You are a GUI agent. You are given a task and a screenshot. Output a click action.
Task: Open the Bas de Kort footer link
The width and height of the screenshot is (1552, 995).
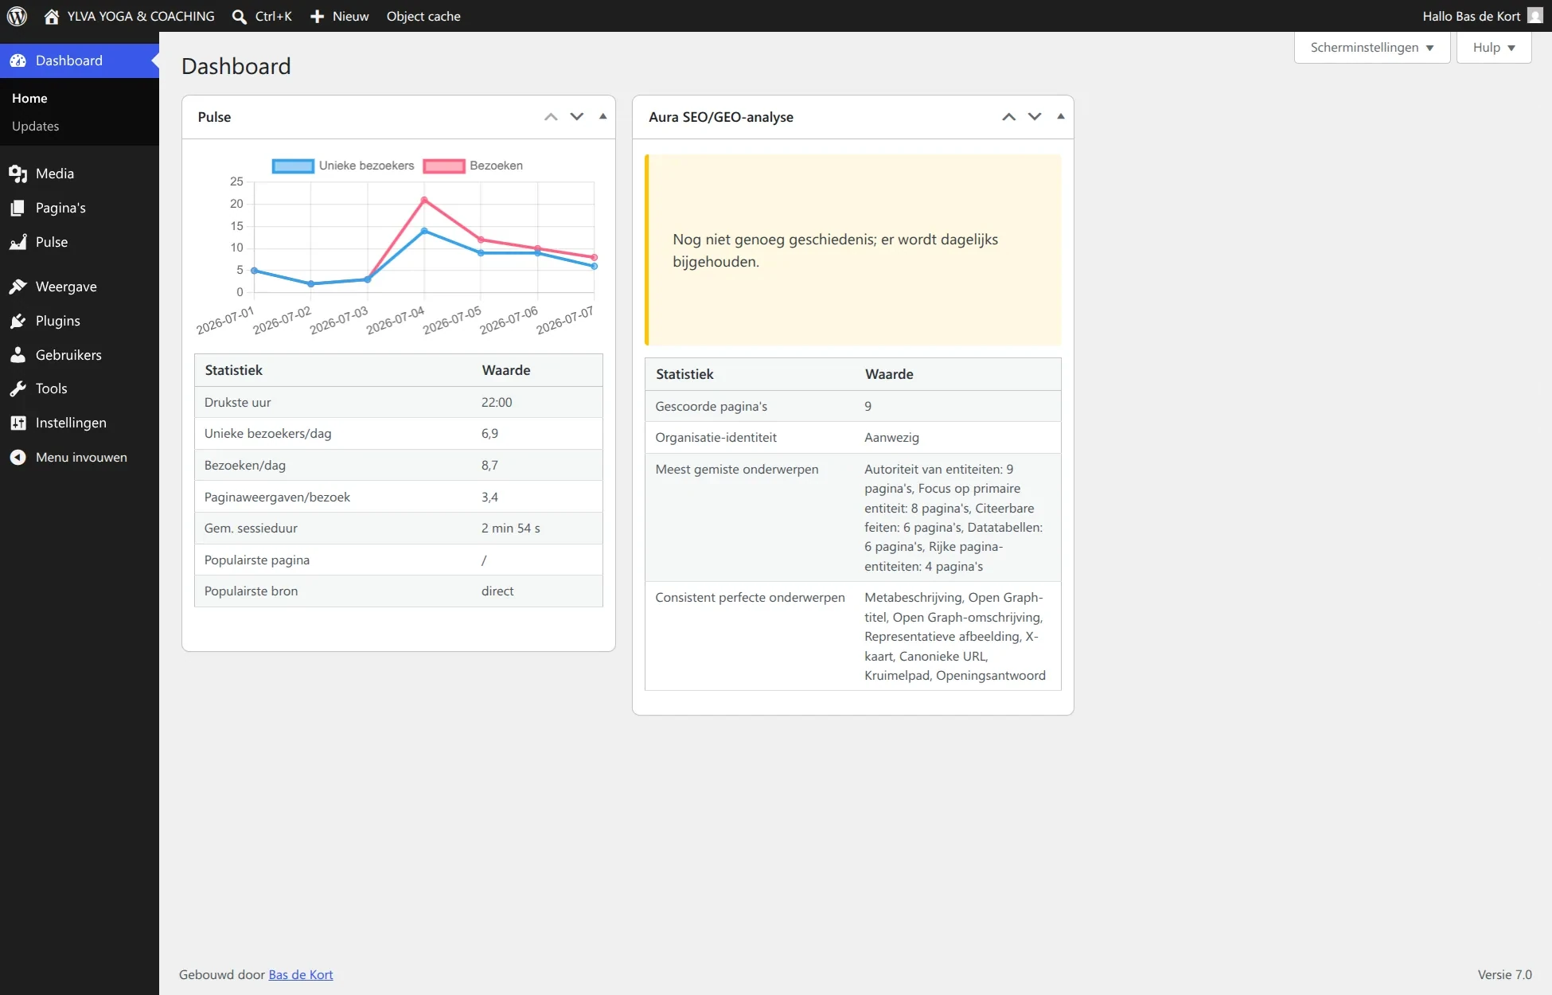(301, 974)
